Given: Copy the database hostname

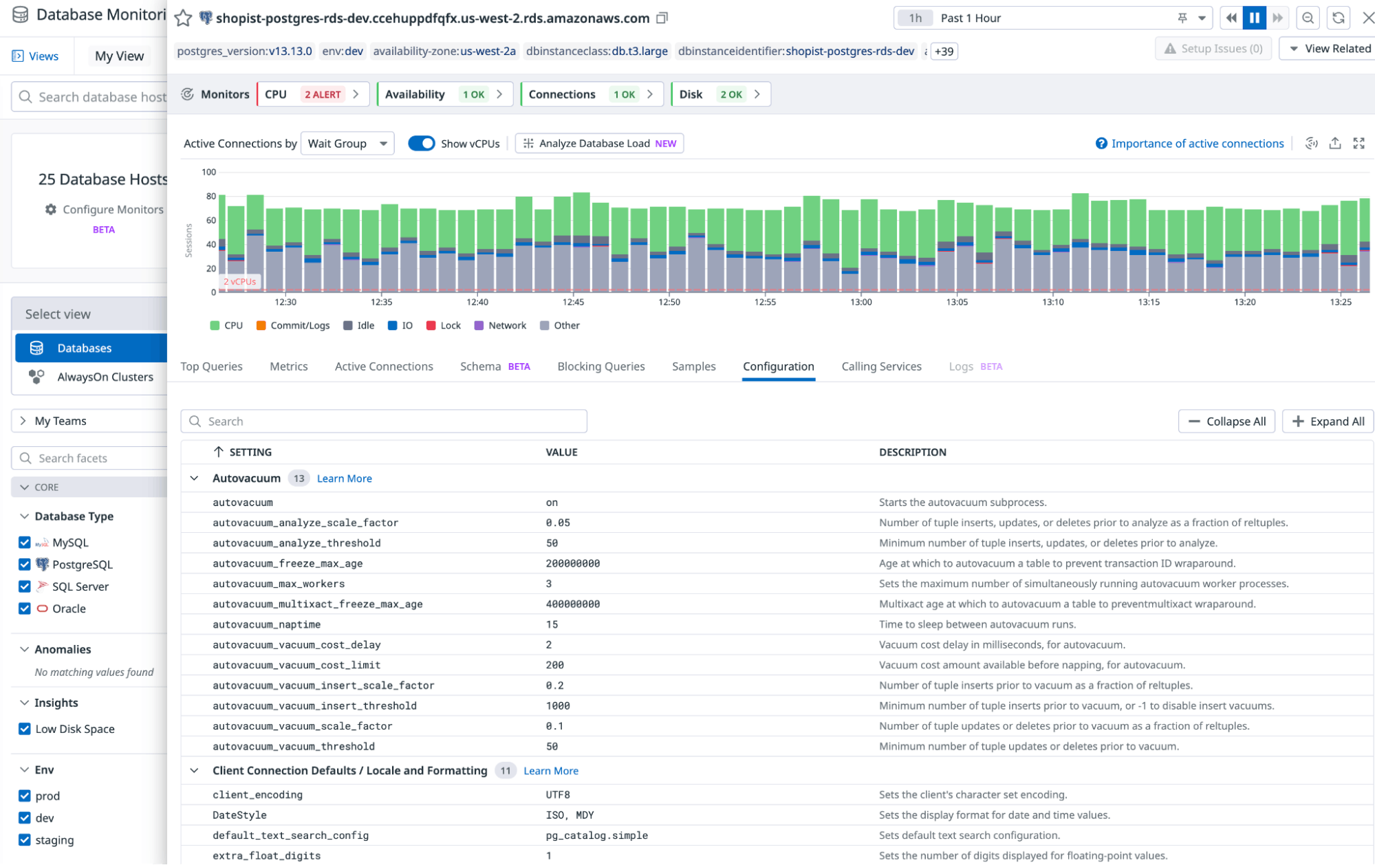Looking at the screenshot, I should click(x=661, y=18).
